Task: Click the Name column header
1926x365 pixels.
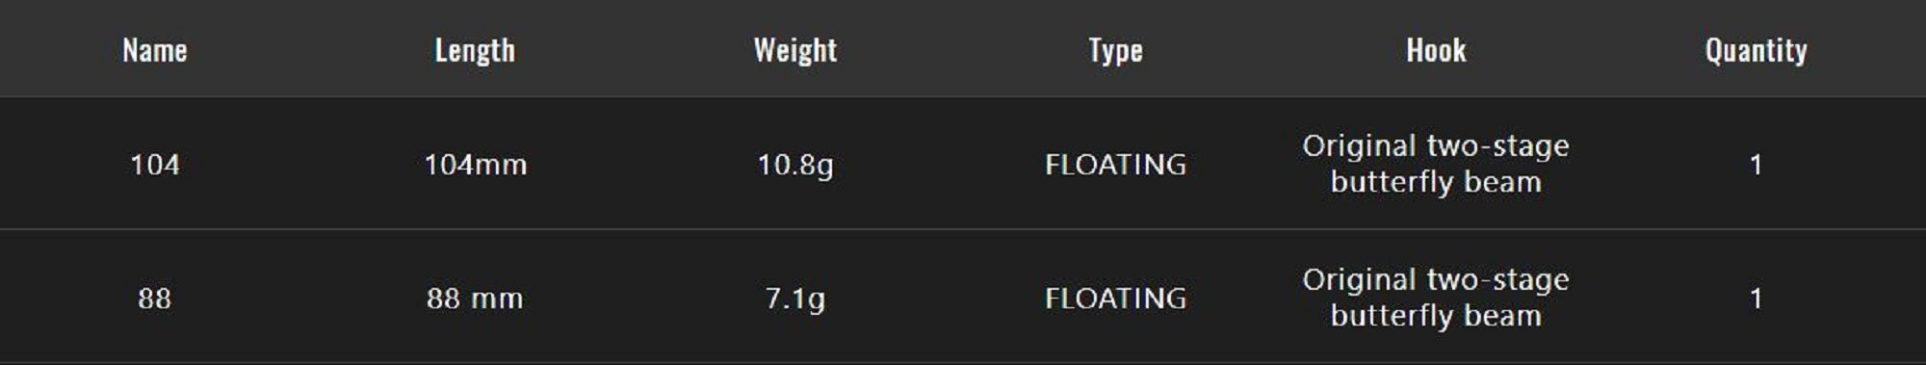Action: pos(154,50)
